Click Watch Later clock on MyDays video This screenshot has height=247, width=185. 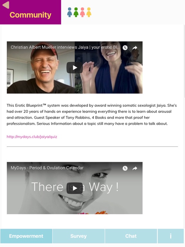coord(125,168)
